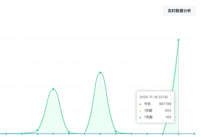This screenshot has width=201, height=137.
Task: Click the green point atop the tallest spike
Action: [178, 40]
